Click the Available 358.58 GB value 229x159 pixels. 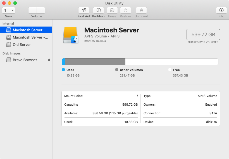tap(115, 113)
